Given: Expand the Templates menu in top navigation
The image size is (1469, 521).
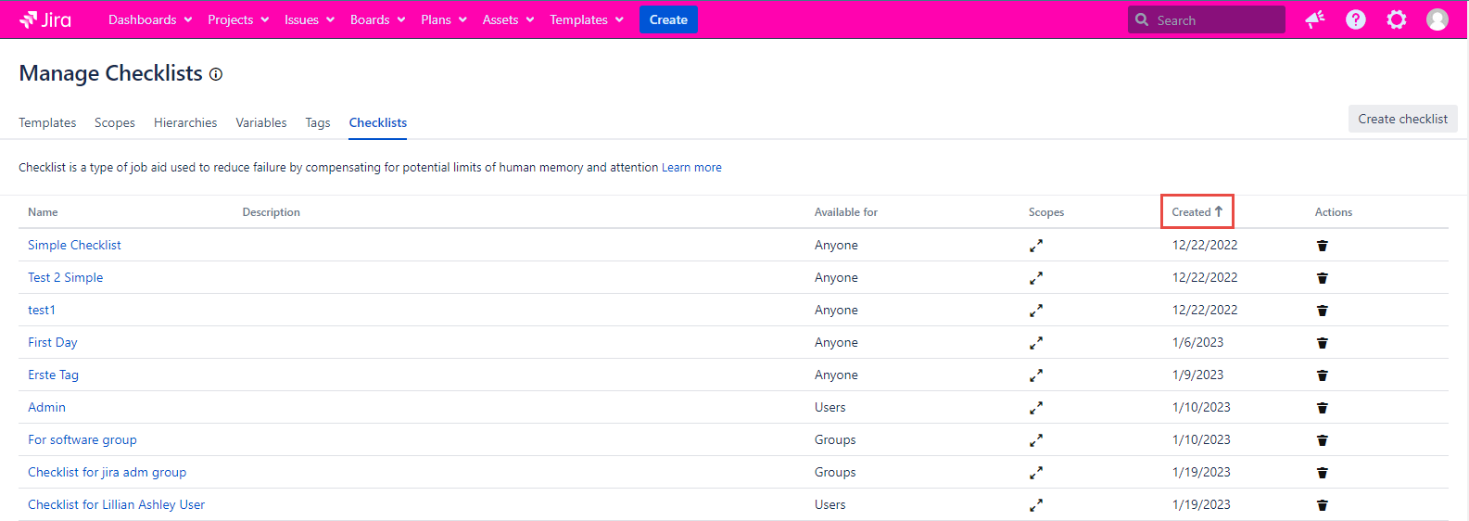Looking at the screenshot, I should click(587, 19).
